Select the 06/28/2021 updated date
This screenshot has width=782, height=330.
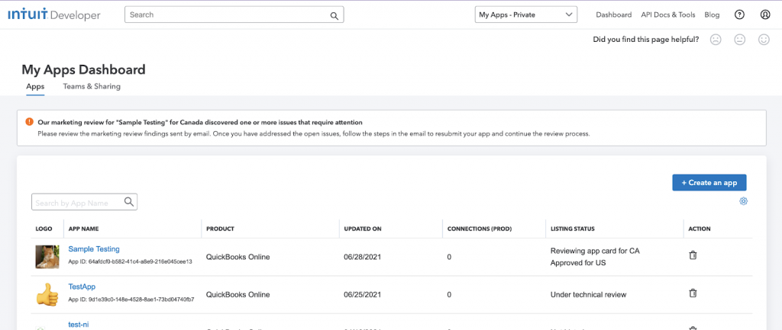point(363,257)
